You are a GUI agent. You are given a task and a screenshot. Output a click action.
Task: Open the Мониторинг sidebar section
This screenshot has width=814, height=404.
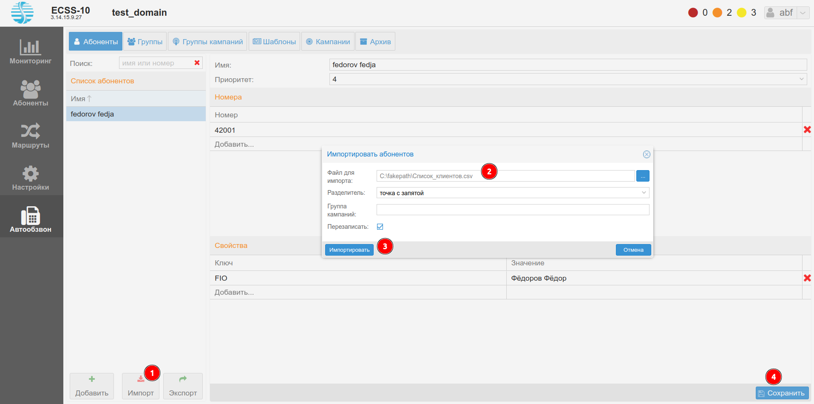coord(31,51)
